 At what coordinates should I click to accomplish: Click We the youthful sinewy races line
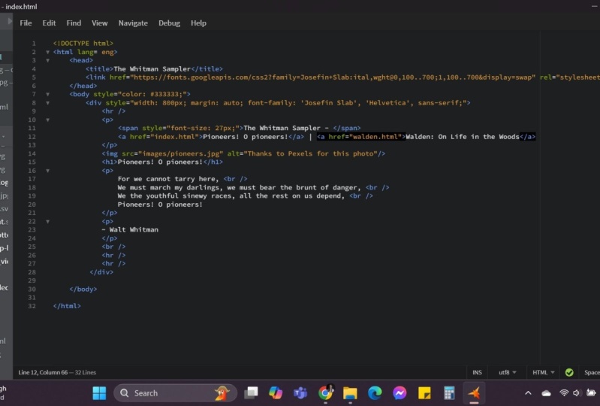[x=231, y=196]
